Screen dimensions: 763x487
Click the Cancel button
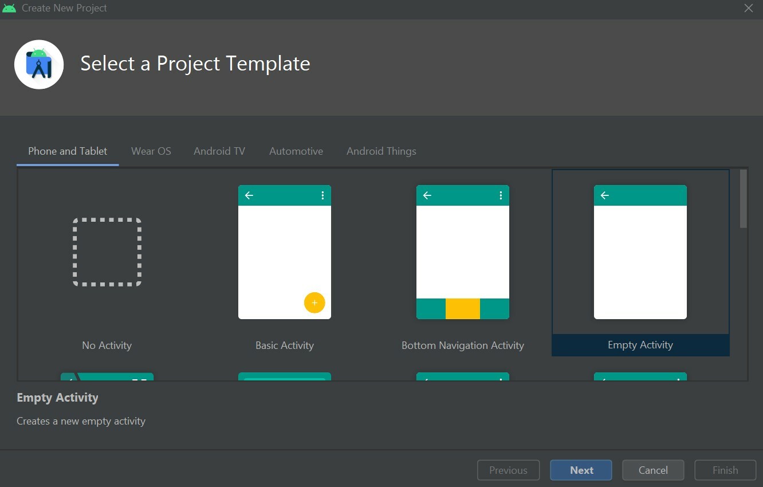pos(653,470)
